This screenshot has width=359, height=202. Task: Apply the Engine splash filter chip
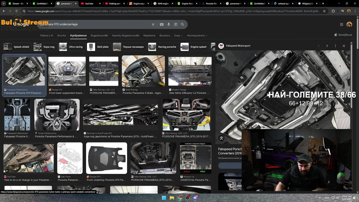[x=194, y=47]
